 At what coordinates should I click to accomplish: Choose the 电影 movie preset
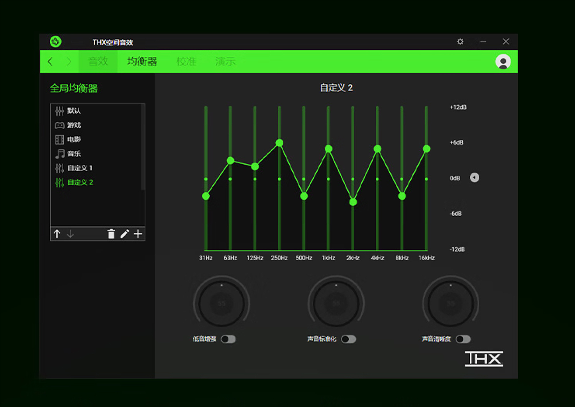pyautogui.click(x=74, y=140)
